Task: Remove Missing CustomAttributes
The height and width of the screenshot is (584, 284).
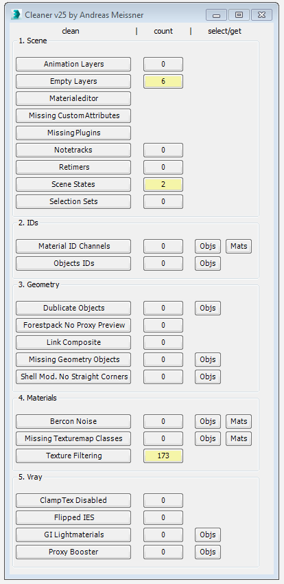Action: [x=73, y=115]
